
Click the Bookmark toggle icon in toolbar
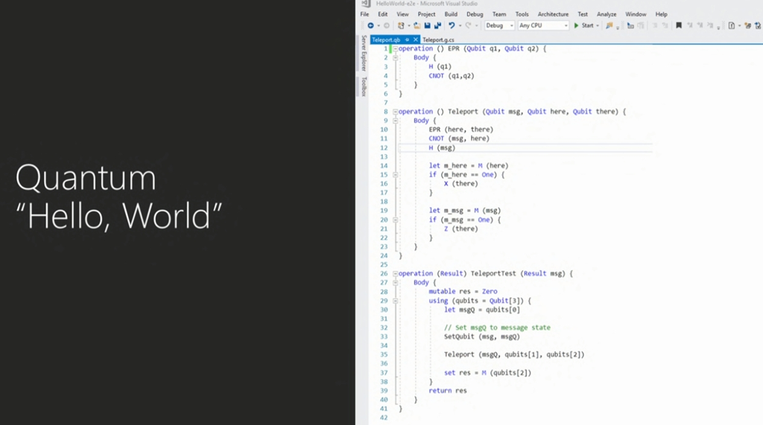pos(679,26)
